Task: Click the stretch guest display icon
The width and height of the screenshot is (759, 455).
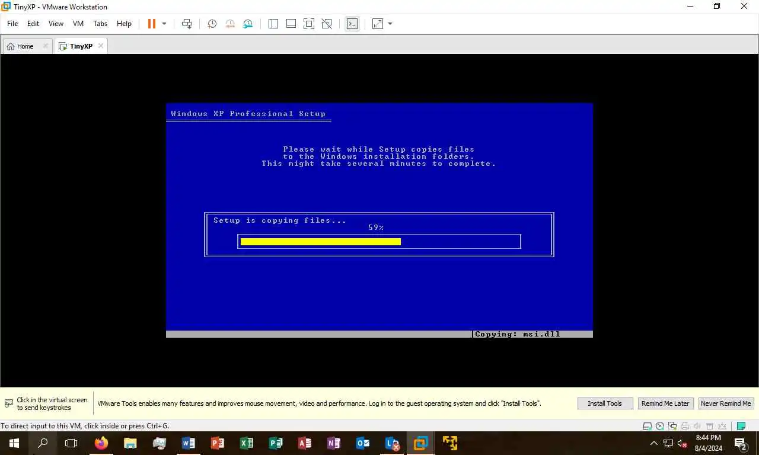Action: tap(378, 24)
